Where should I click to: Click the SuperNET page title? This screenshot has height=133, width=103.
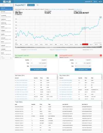coord(20,5)
